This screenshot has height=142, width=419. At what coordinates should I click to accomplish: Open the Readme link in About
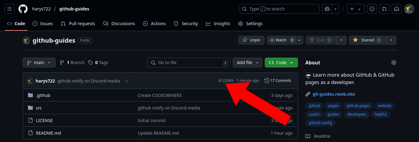(318, 136)
